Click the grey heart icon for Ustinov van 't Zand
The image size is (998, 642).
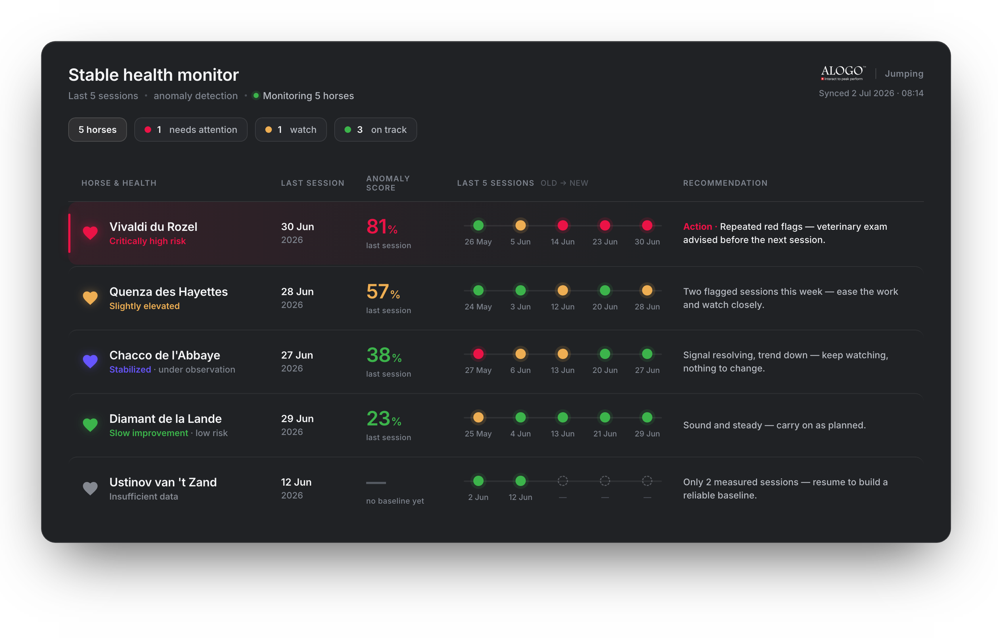click(90, 488)
